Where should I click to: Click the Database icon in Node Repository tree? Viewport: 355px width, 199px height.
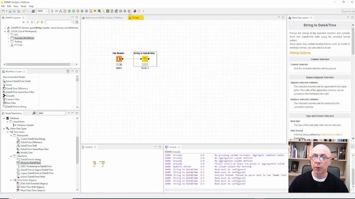tap(7, 118)
